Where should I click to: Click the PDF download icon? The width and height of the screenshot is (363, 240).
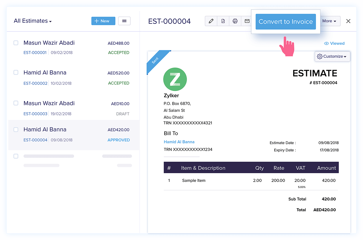coord(223,21)
